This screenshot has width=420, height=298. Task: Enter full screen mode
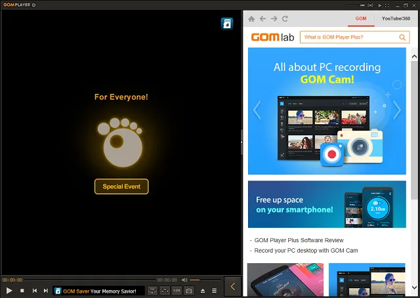pyautogui.click(x=387, y=5)
